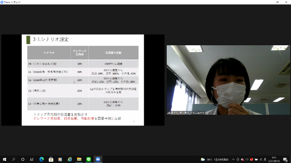Select the participant's webcam video tile
This screenshot has width=291, height=163.
(228, 80)
